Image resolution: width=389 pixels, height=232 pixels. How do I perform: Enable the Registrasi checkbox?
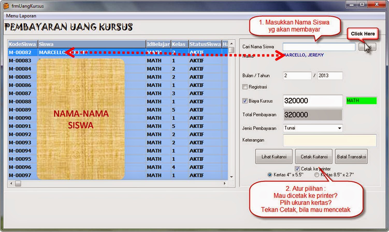(x=245, y=87)
